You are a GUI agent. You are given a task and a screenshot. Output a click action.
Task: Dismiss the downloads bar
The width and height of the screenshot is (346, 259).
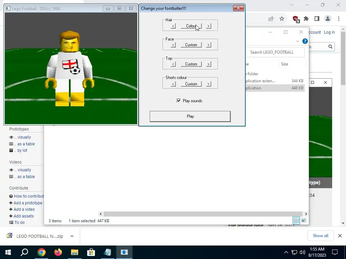pos(340,236)
